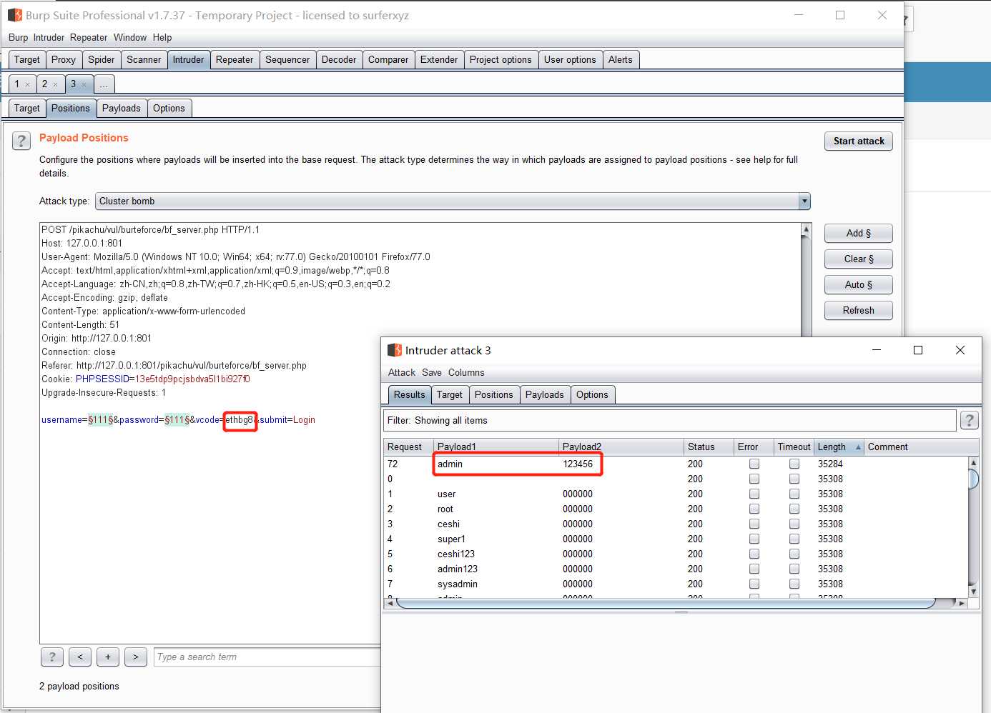Image resolution: width=991 pixels, height=713 pixels.
Task: Tick Timeout checkbox for request 72
Action: [x=794, y=464]
